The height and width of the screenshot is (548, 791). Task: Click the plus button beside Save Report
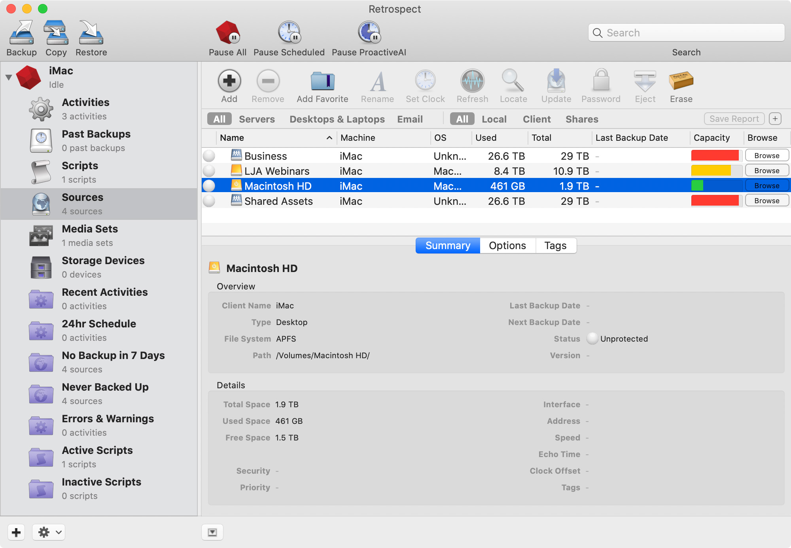tap(775, 119)
